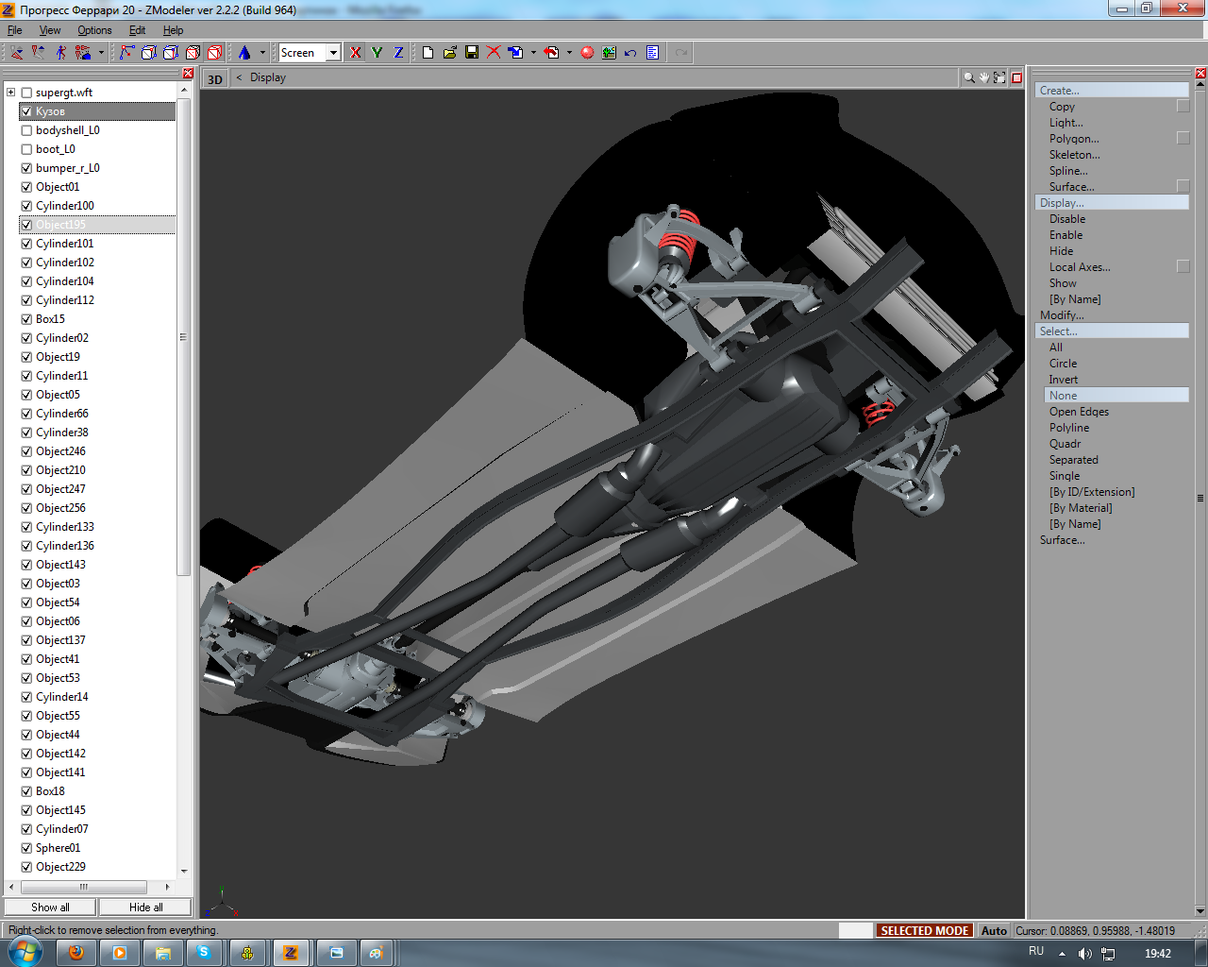The height and width of the screenshot is (967, 1208).
Task: Click the objects list vertical scrollbar
Action: (183, 338)
